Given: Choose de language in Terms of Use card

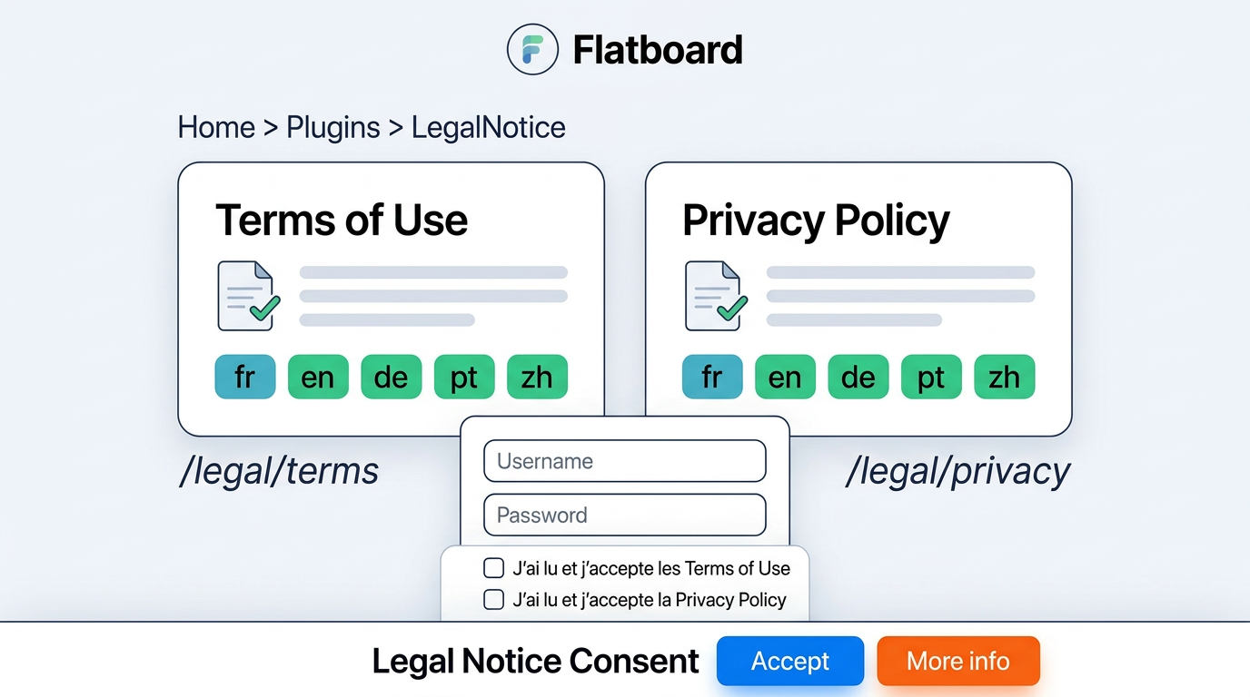Looking at the screenshot, I should 391,377.
